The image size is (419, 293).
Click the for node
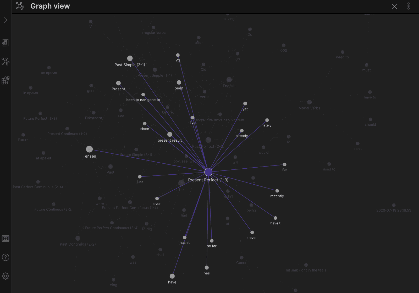[285, 164]
